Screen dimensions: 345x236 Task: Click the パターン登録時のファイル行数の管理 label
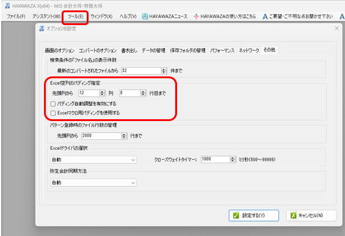pyautogui.click(x=83, y=125)
